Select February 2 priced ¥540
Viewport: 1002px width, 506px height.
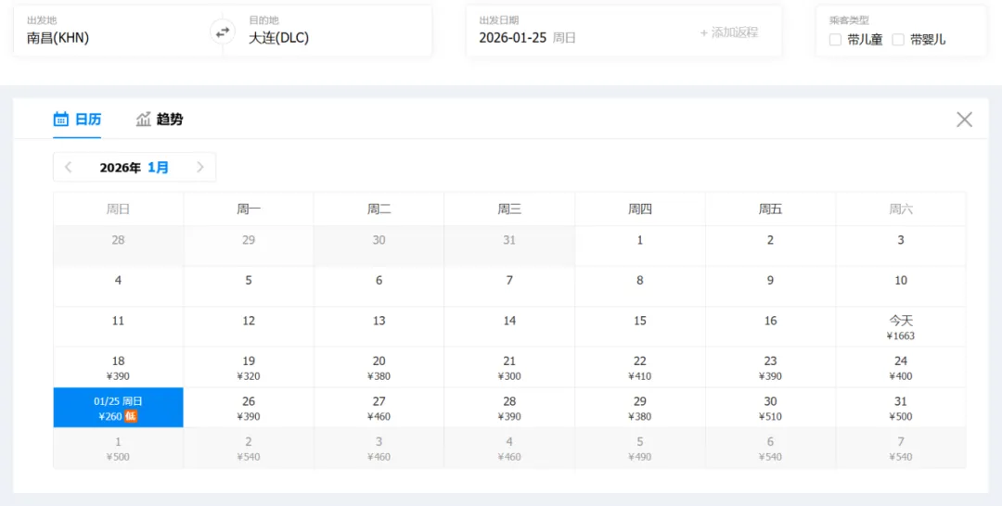coord(249,448)
